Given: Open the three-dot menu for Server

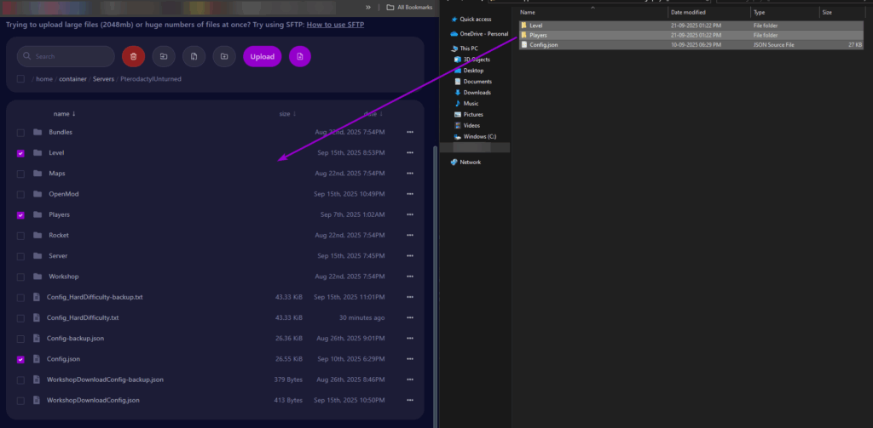Looking at the screenshot, I should tap(410, 255).
